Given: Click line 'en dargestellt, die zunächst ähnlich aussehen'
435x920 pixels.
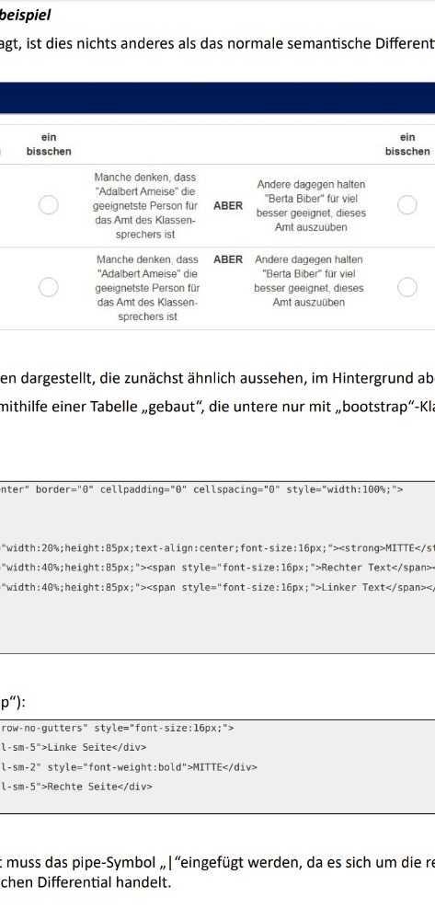Looking at the screenshot, I should [x=217, y=378].
